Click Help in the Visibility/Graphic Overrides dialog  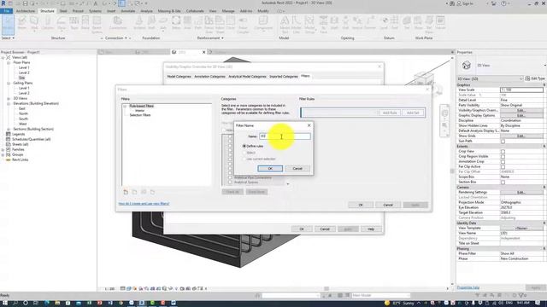tap(371, 229)
